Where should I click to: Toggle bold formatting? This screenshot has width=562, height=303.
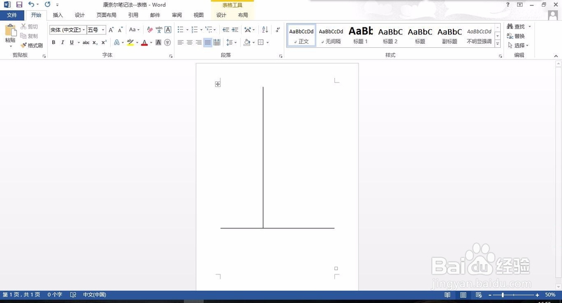click(53, 42)
